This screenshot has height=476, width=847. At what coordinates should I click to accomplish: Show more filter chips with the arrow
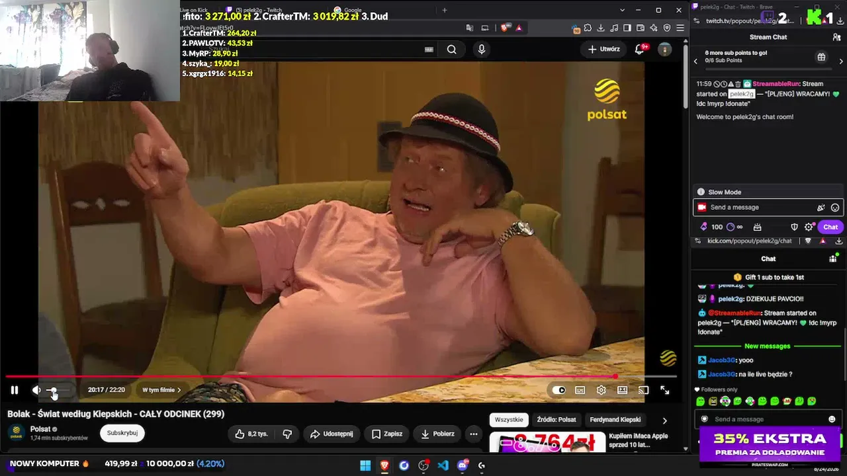point(664,420)
